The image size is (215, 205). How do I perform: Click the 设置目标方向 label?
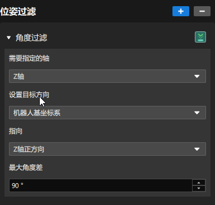pyautogui.click(x=29, y=95)
